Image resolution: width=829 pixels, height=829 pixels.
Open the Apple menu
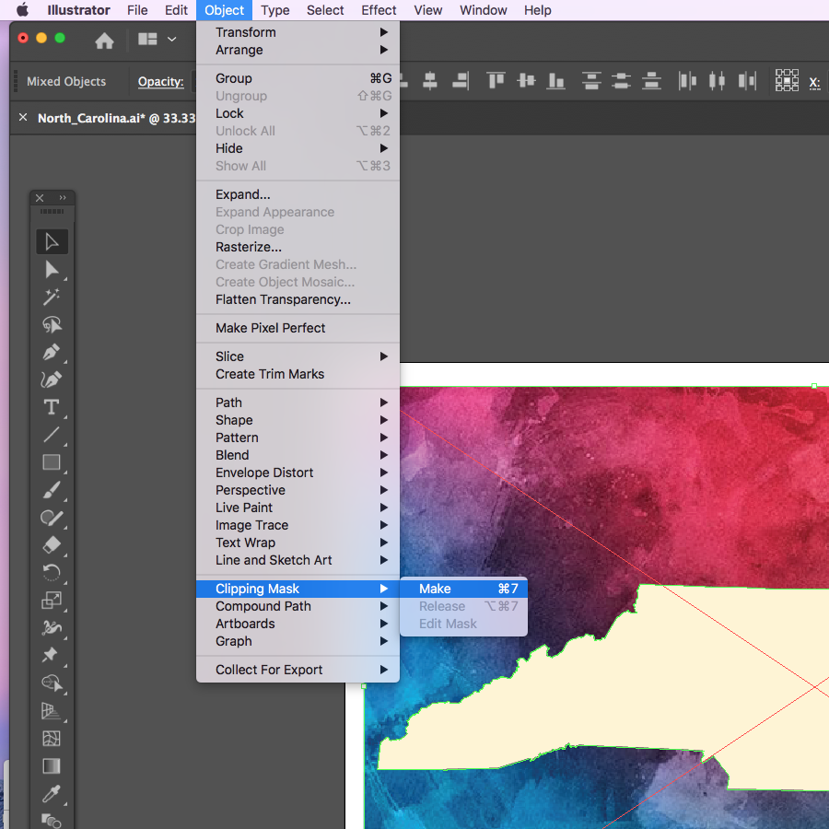coord(22,10)
